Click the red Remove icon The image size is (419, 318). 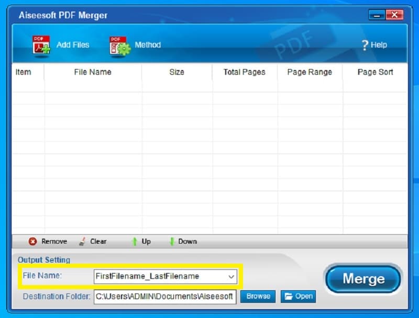click(33, 242)
